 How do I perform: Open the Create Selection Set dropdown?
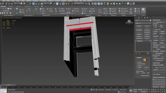[79, 3]
